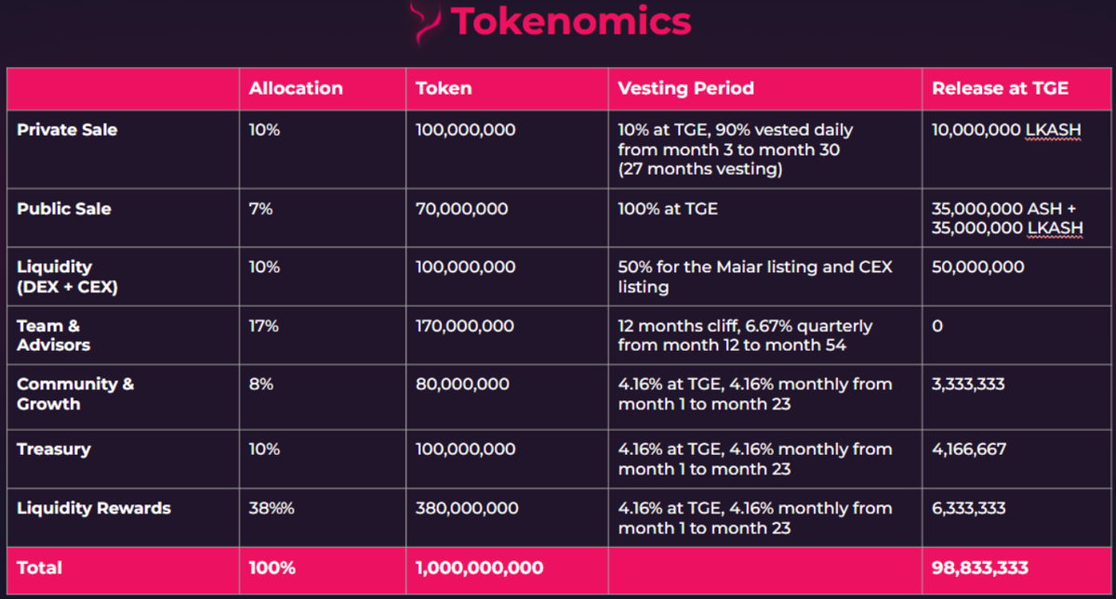Screen dimensions: 1116x599
Task: Click the flame logo beside Tokenomics
Action: pyautogui.click(x=426, y=22)
